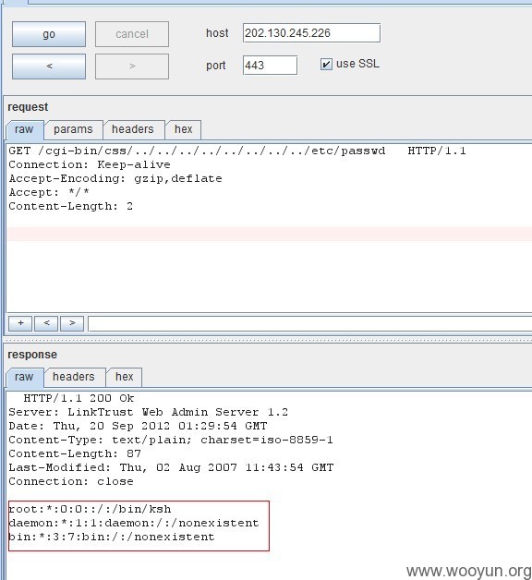Screen dimensions: 532x580
Task: View the response hex tab
Action: (x=125, y=377)
